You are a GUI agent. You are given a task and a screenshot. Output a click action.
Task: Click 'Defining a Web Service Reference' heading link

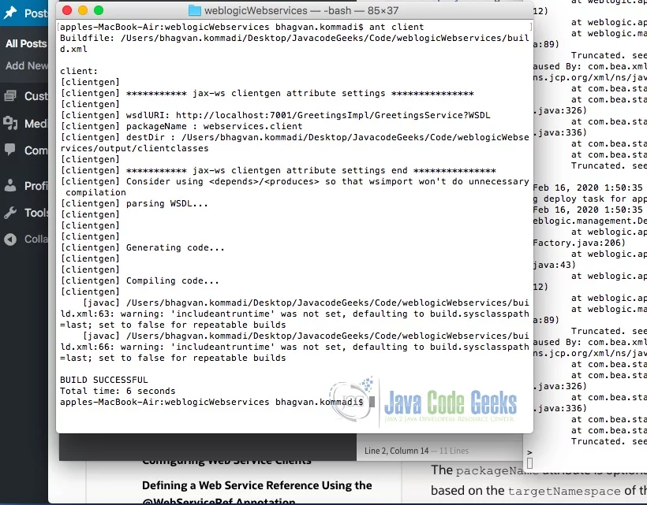tap(256, 485)
